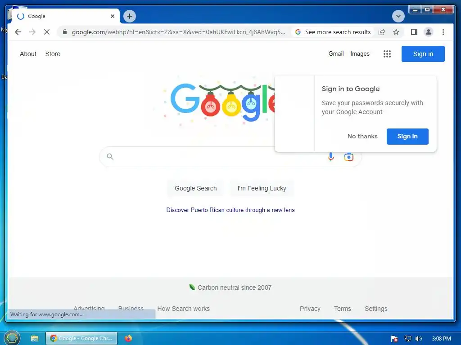Click the padlock site info icon
The width and height of the screenshot is (461, 345).
[x=65, y=32]
